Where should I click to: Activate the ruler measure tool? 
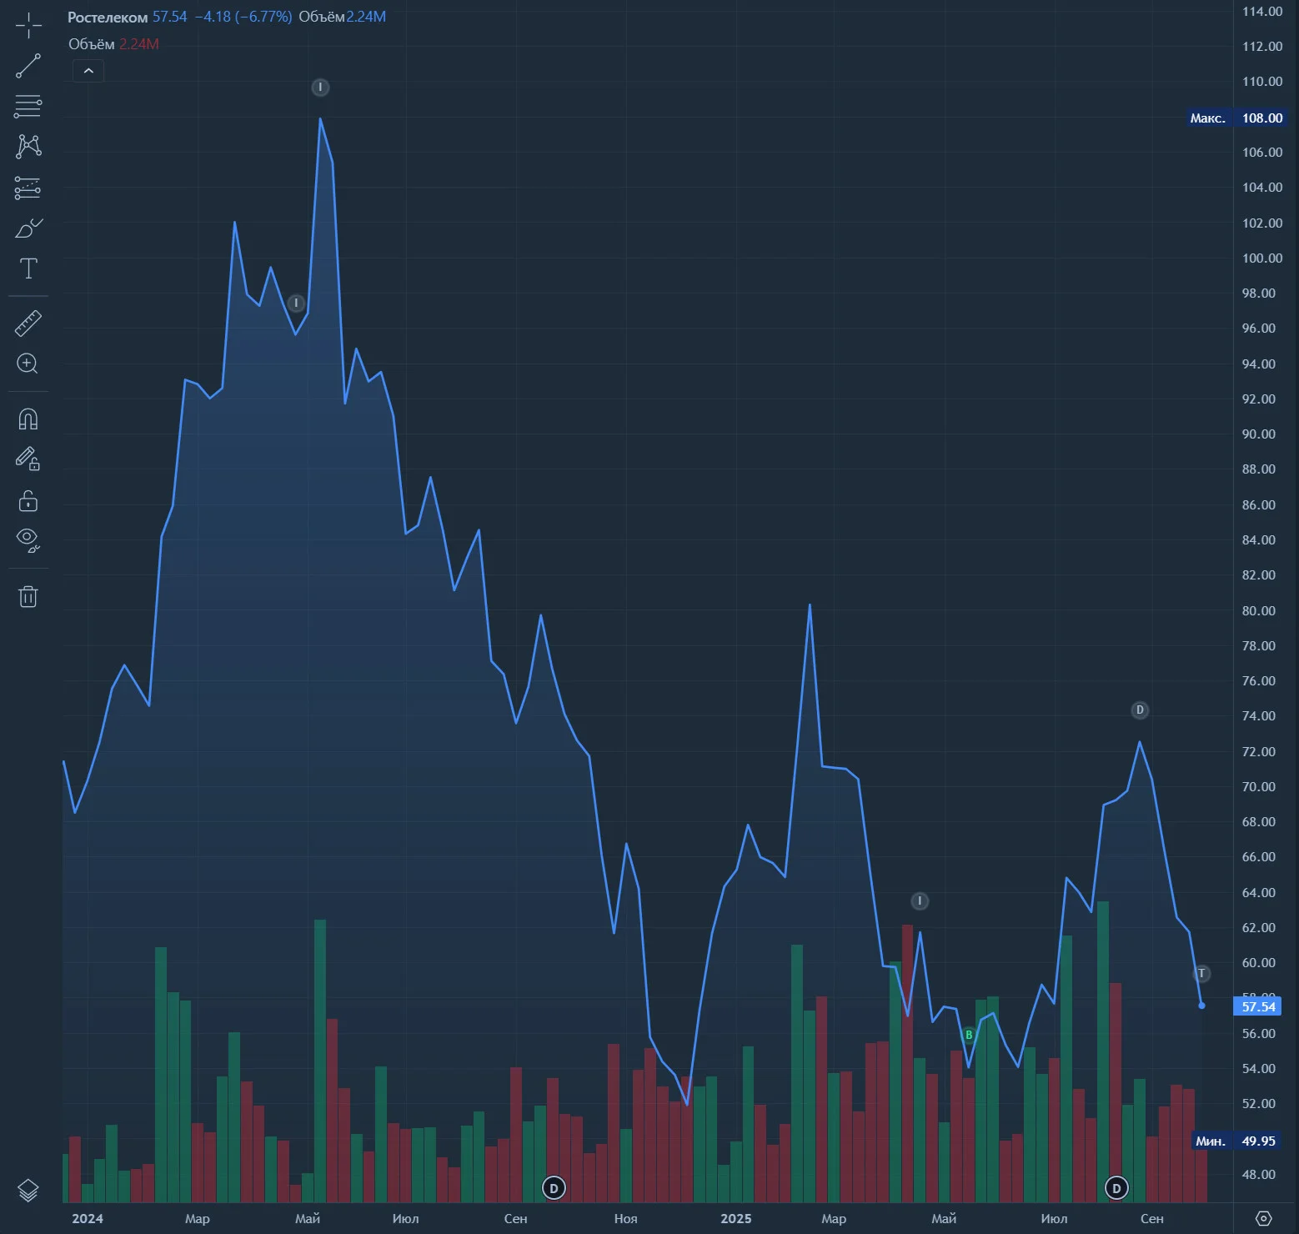(28, 323)
